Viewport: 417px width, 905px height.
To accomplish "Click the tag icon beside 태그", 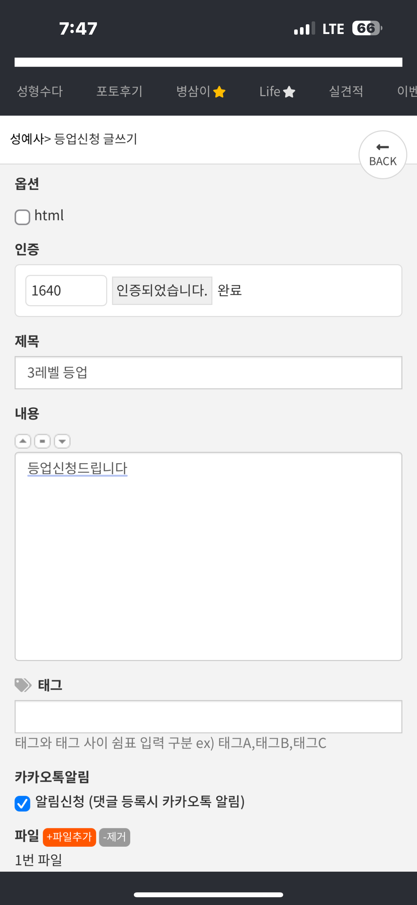I will [23, 685].
